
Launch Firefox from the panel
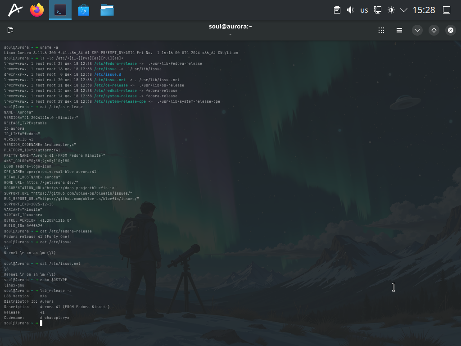[37, 10]
